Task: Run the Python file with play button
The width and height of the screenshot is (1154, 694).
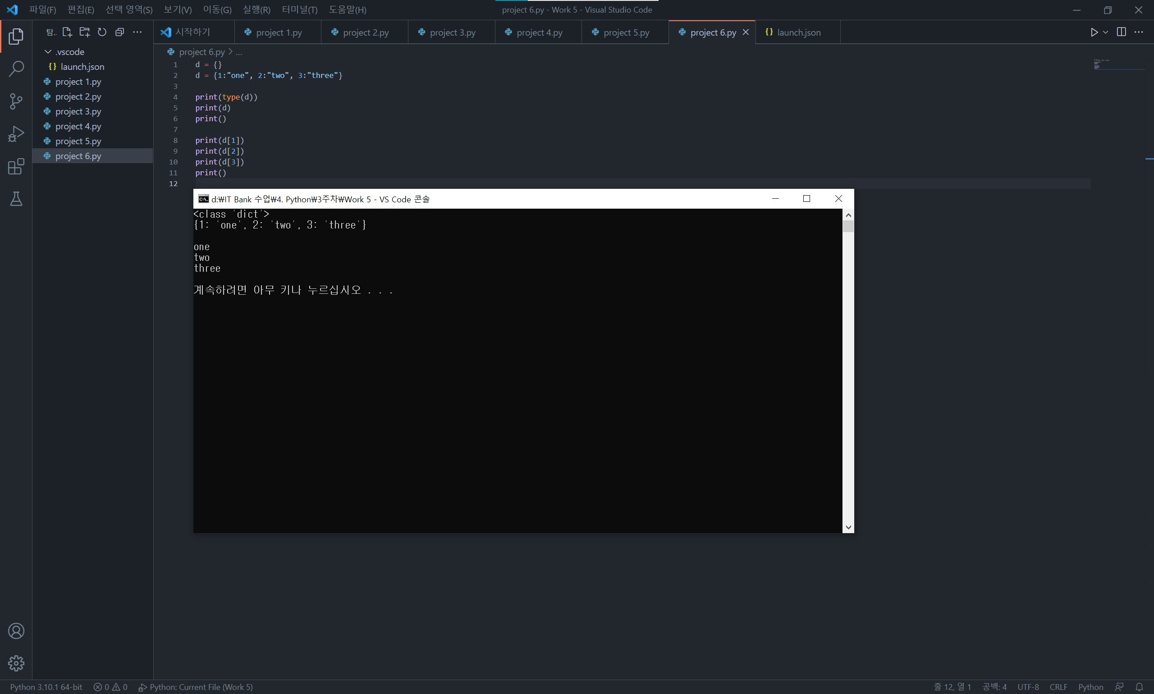Action: [1094, 32]
